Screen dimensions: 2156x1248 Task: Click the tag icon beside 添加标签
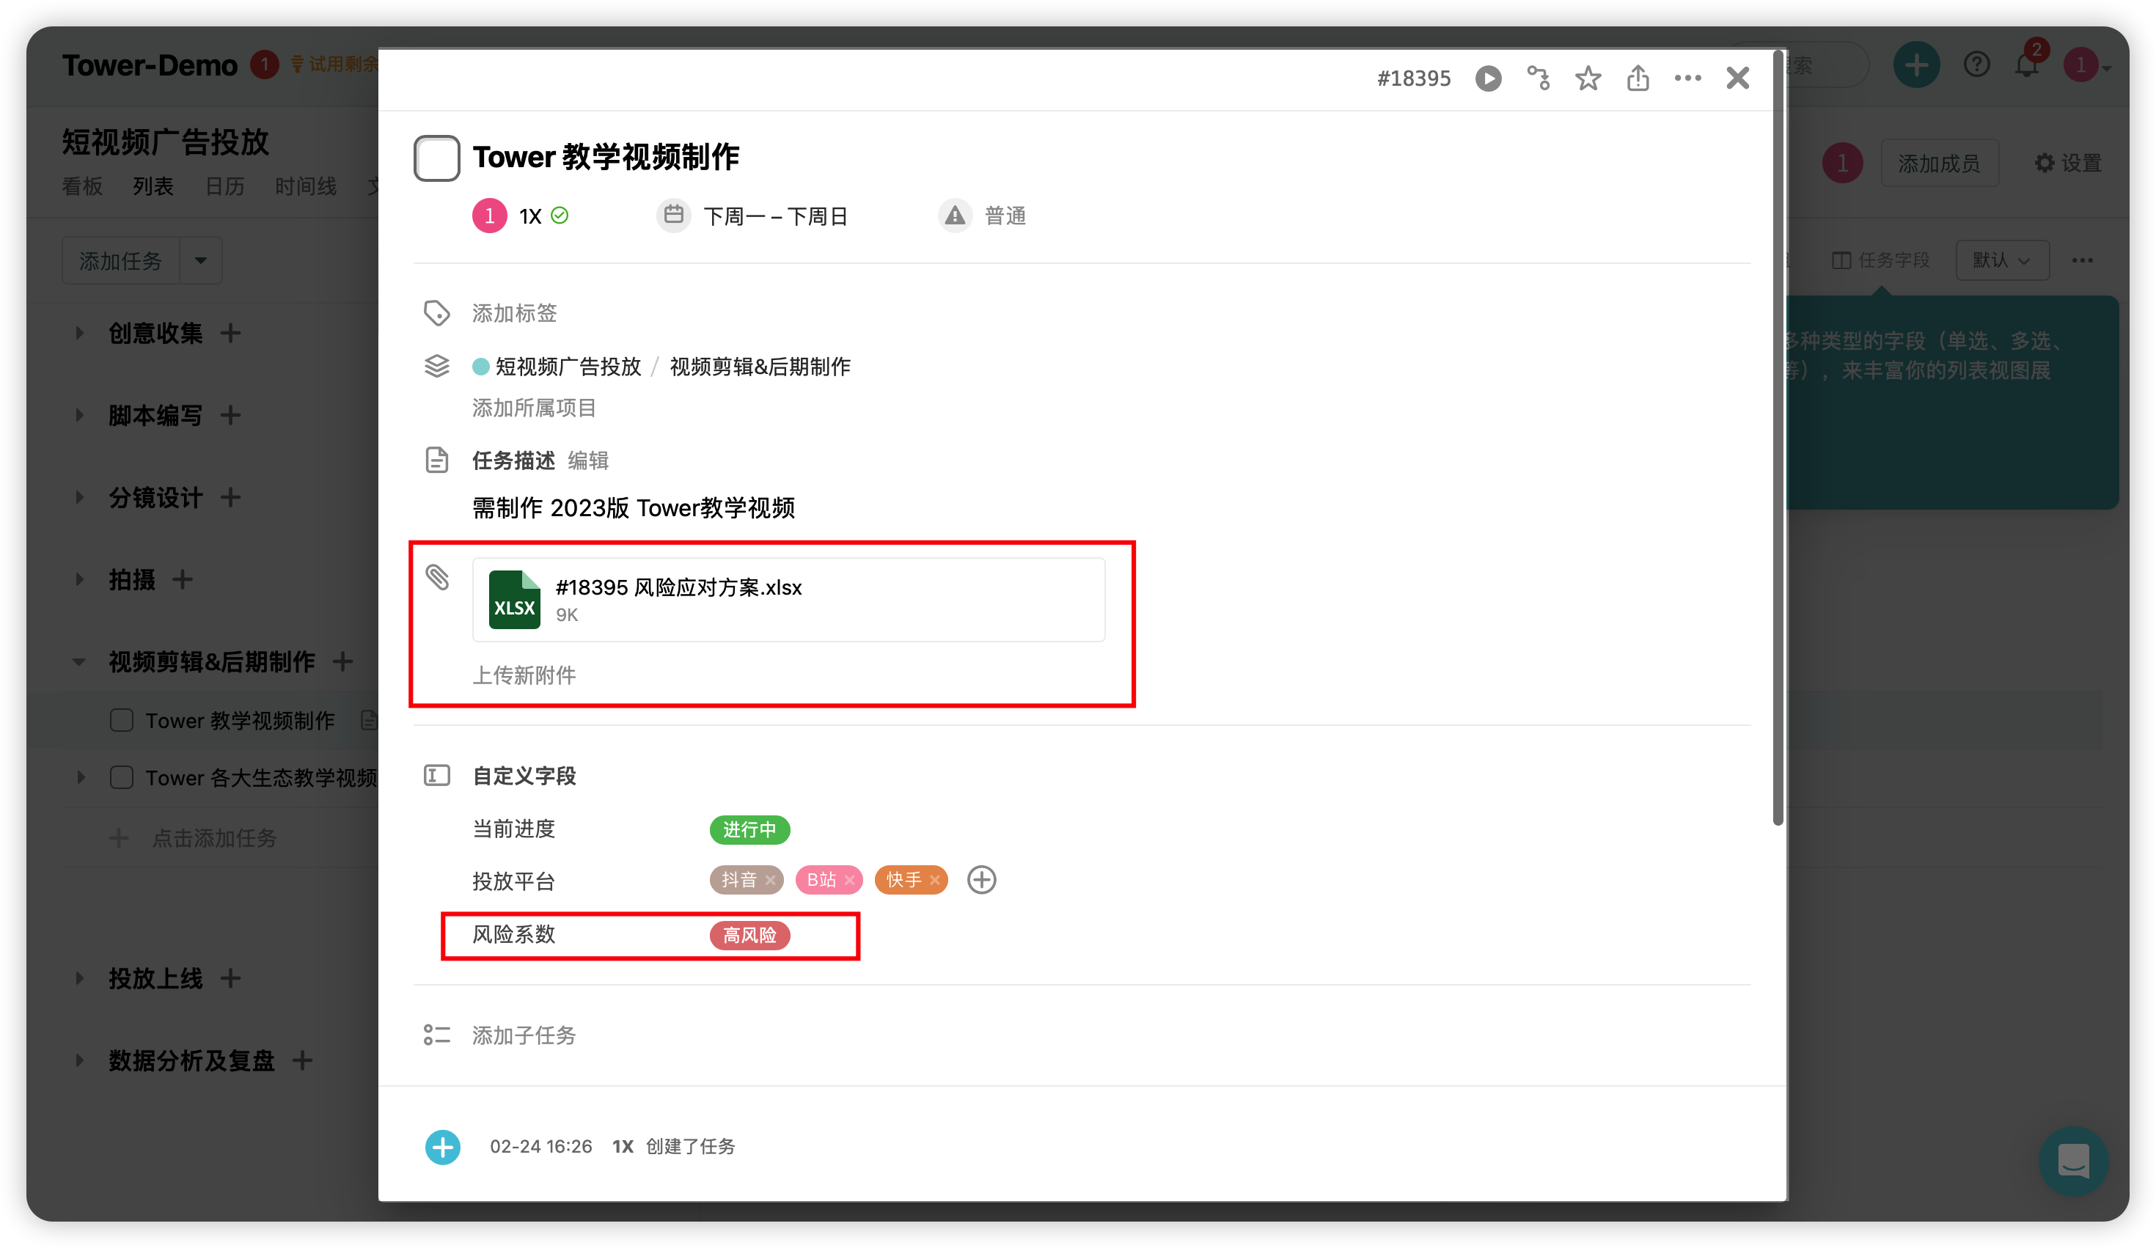(436, 313)
